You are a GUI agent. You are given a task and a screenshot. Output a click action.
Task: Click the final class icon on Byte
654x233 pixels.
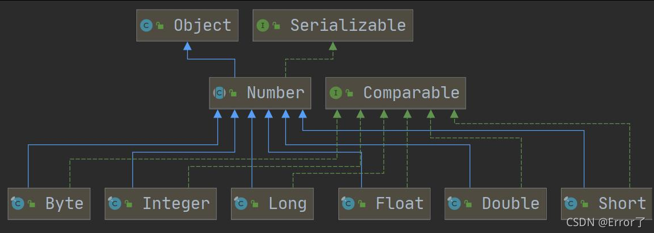(18, 203)
